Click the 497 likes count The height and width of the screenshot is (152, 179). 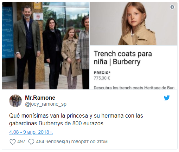(21, 141)
